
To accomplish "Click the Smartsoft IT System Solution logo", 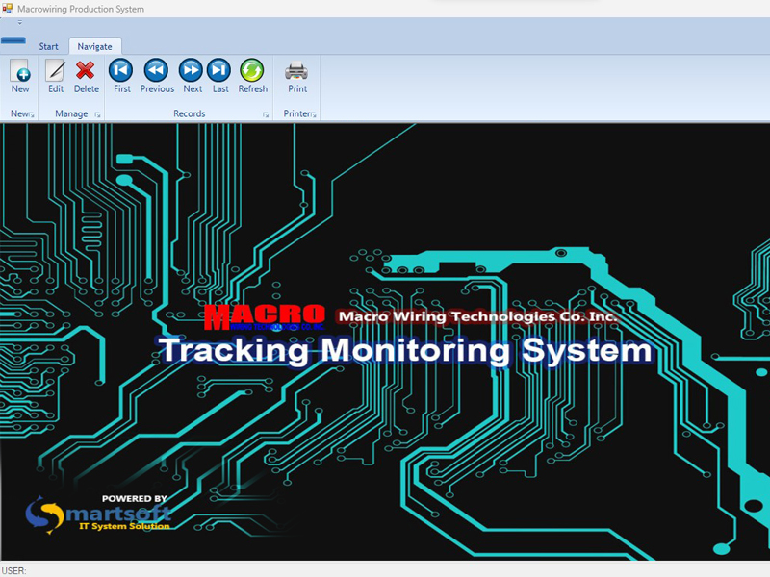I will coord(99,514).
